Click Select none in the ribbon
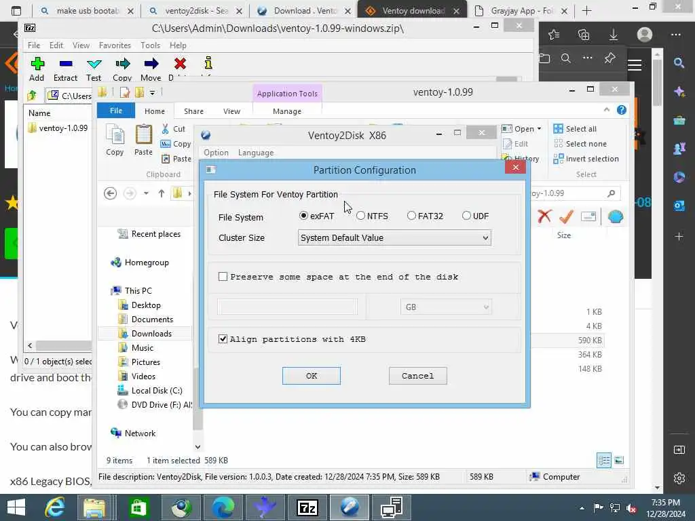695x521 pixels. click(580, 144)
